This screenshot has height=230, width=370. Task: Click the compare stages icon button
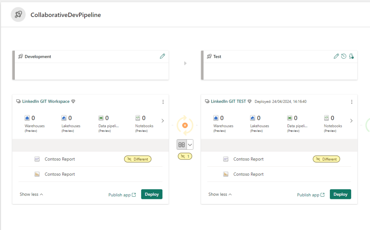[x=182, y=145]
